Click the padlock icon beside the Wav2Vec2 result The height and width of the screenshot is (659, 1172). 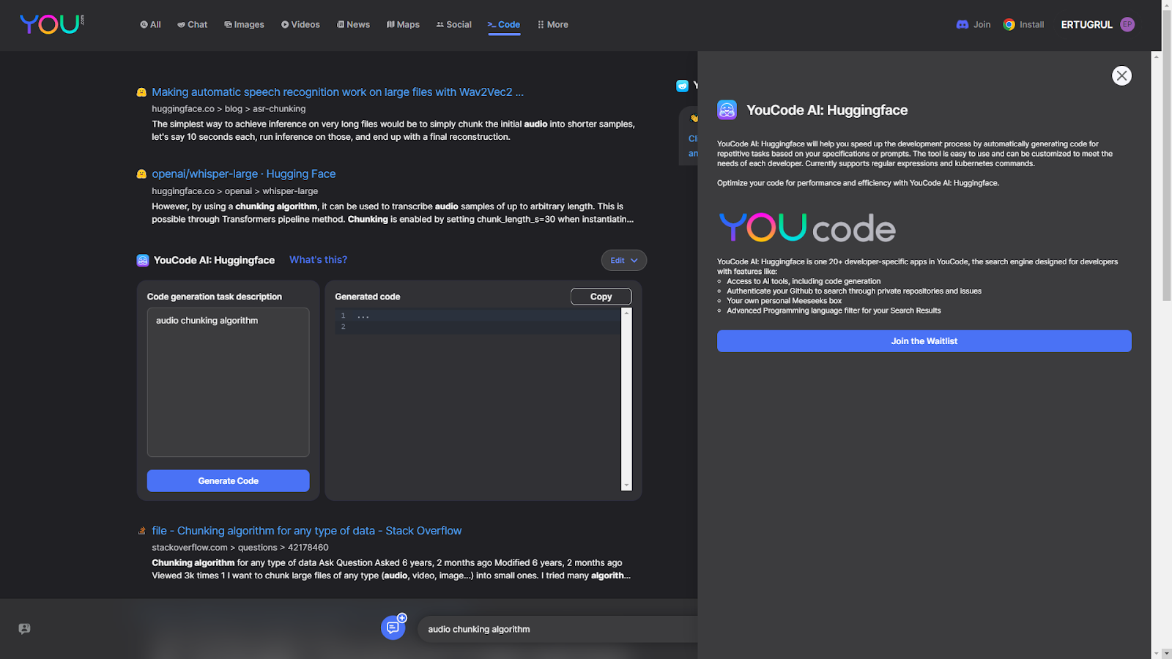point(140,92)
